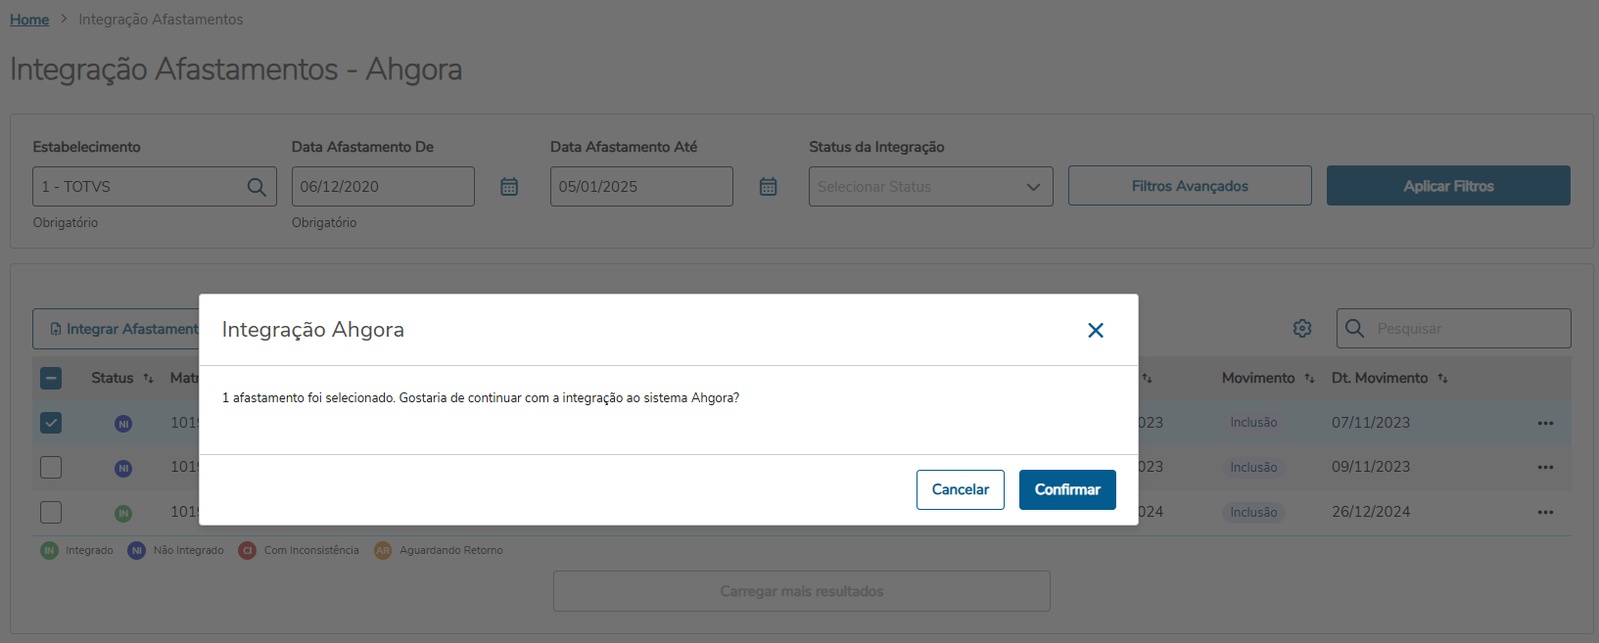Screen dimensions: 1599x643
Task: Click the Cancelar button
Action: pos(960,489)
